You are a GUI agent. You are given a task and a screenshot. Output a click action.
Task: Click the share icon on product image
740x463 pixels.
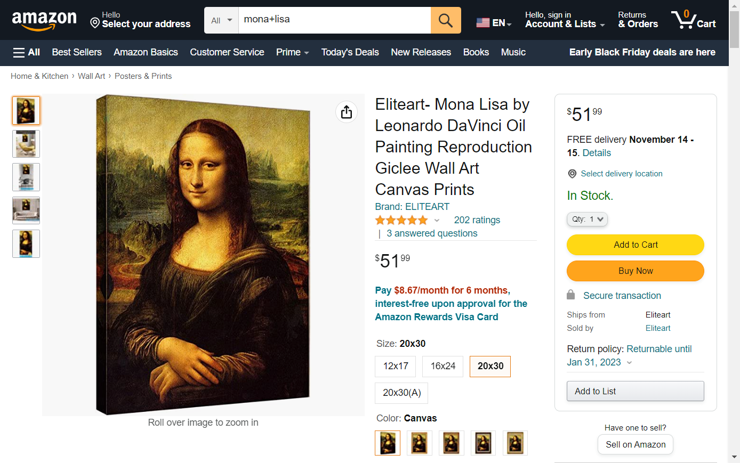pos(347,112)
